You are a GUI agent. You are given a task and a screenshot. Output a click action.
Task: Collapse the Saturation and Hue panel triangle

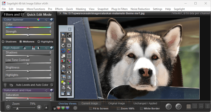(x=46, y=90)
